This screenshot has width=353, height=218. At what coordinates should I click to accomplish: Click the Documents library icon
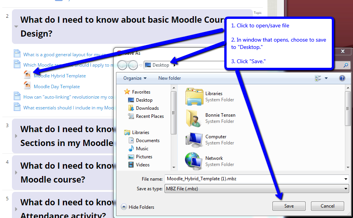coord(131,140)
